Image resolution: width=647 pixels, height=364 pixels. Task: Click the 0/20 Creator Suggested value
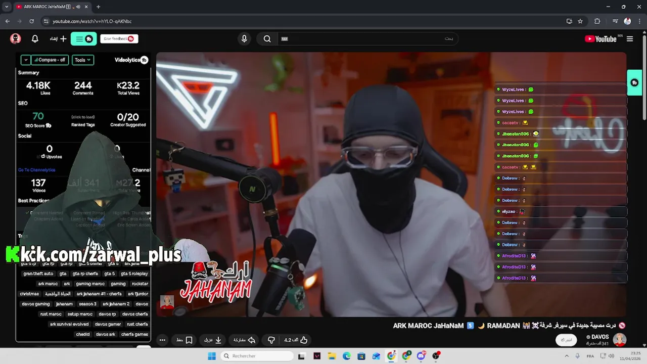(x=128, y=117)
